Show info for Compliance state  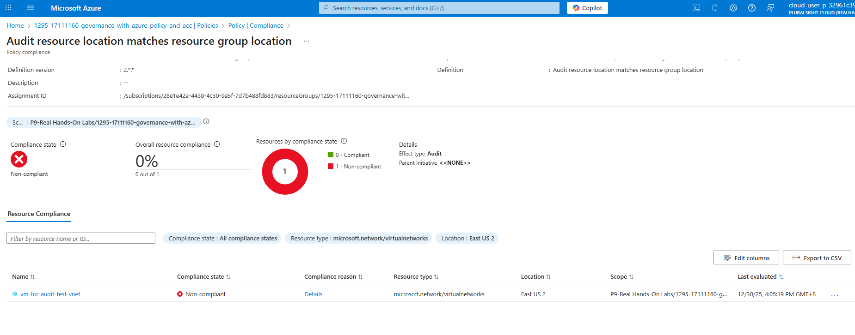pos(63,144)
